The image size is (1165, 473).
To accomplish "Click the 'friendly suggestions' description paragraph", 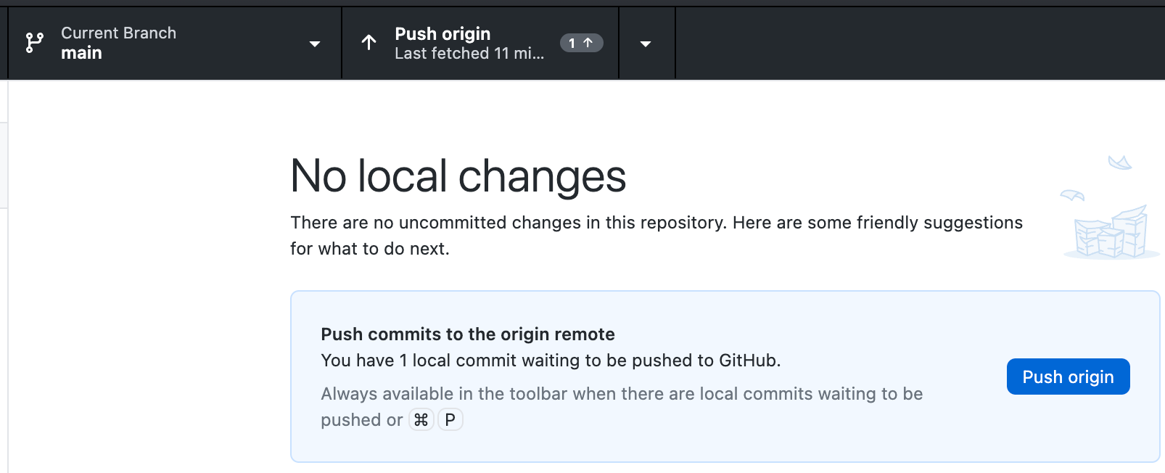I will (x=656, y=236).
